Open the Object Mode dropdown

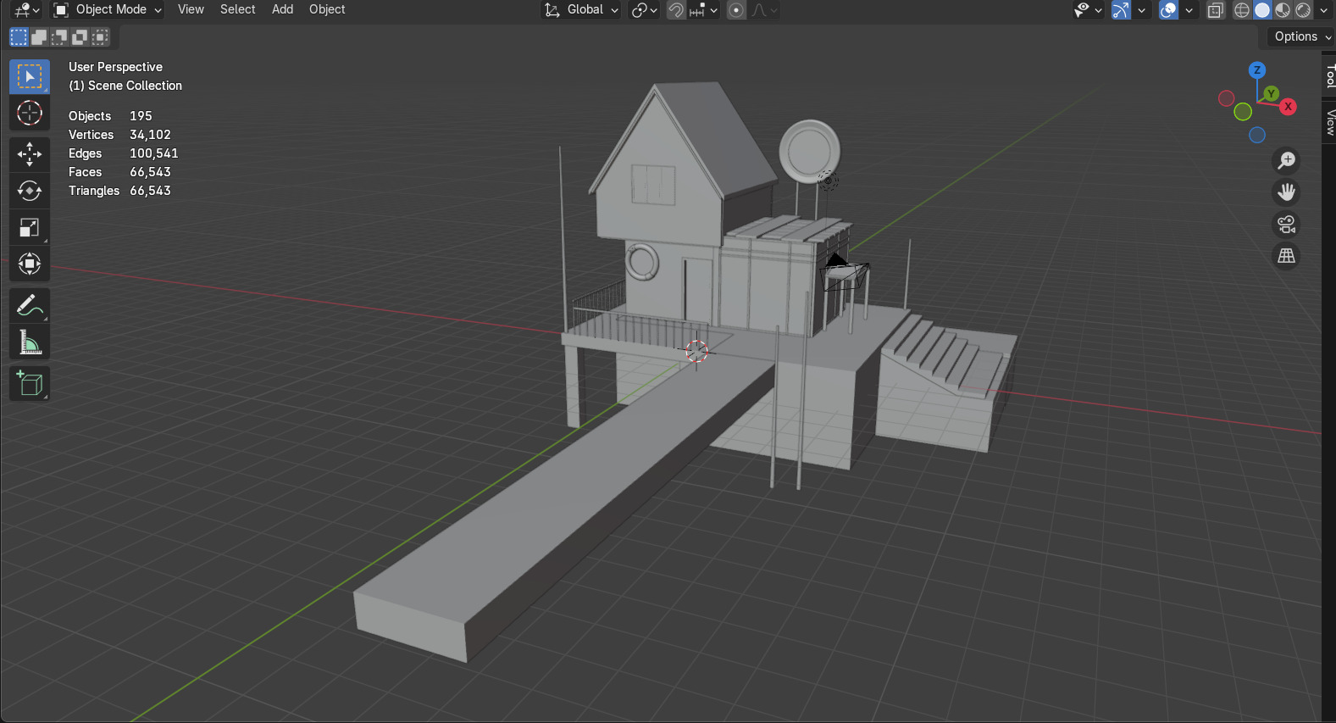pyautogui.click(x=108, y=10)
